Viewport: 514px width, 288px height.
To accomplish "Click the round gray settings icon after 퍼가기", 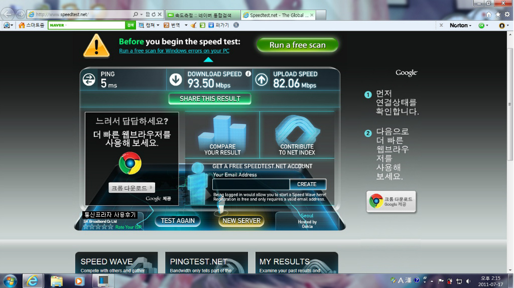I will 236,25.
